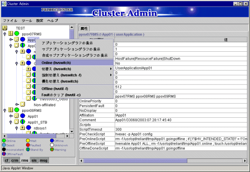Switch to the msg tab
The height and width of the screenshot is (172, 250).
tap(43, 160)
